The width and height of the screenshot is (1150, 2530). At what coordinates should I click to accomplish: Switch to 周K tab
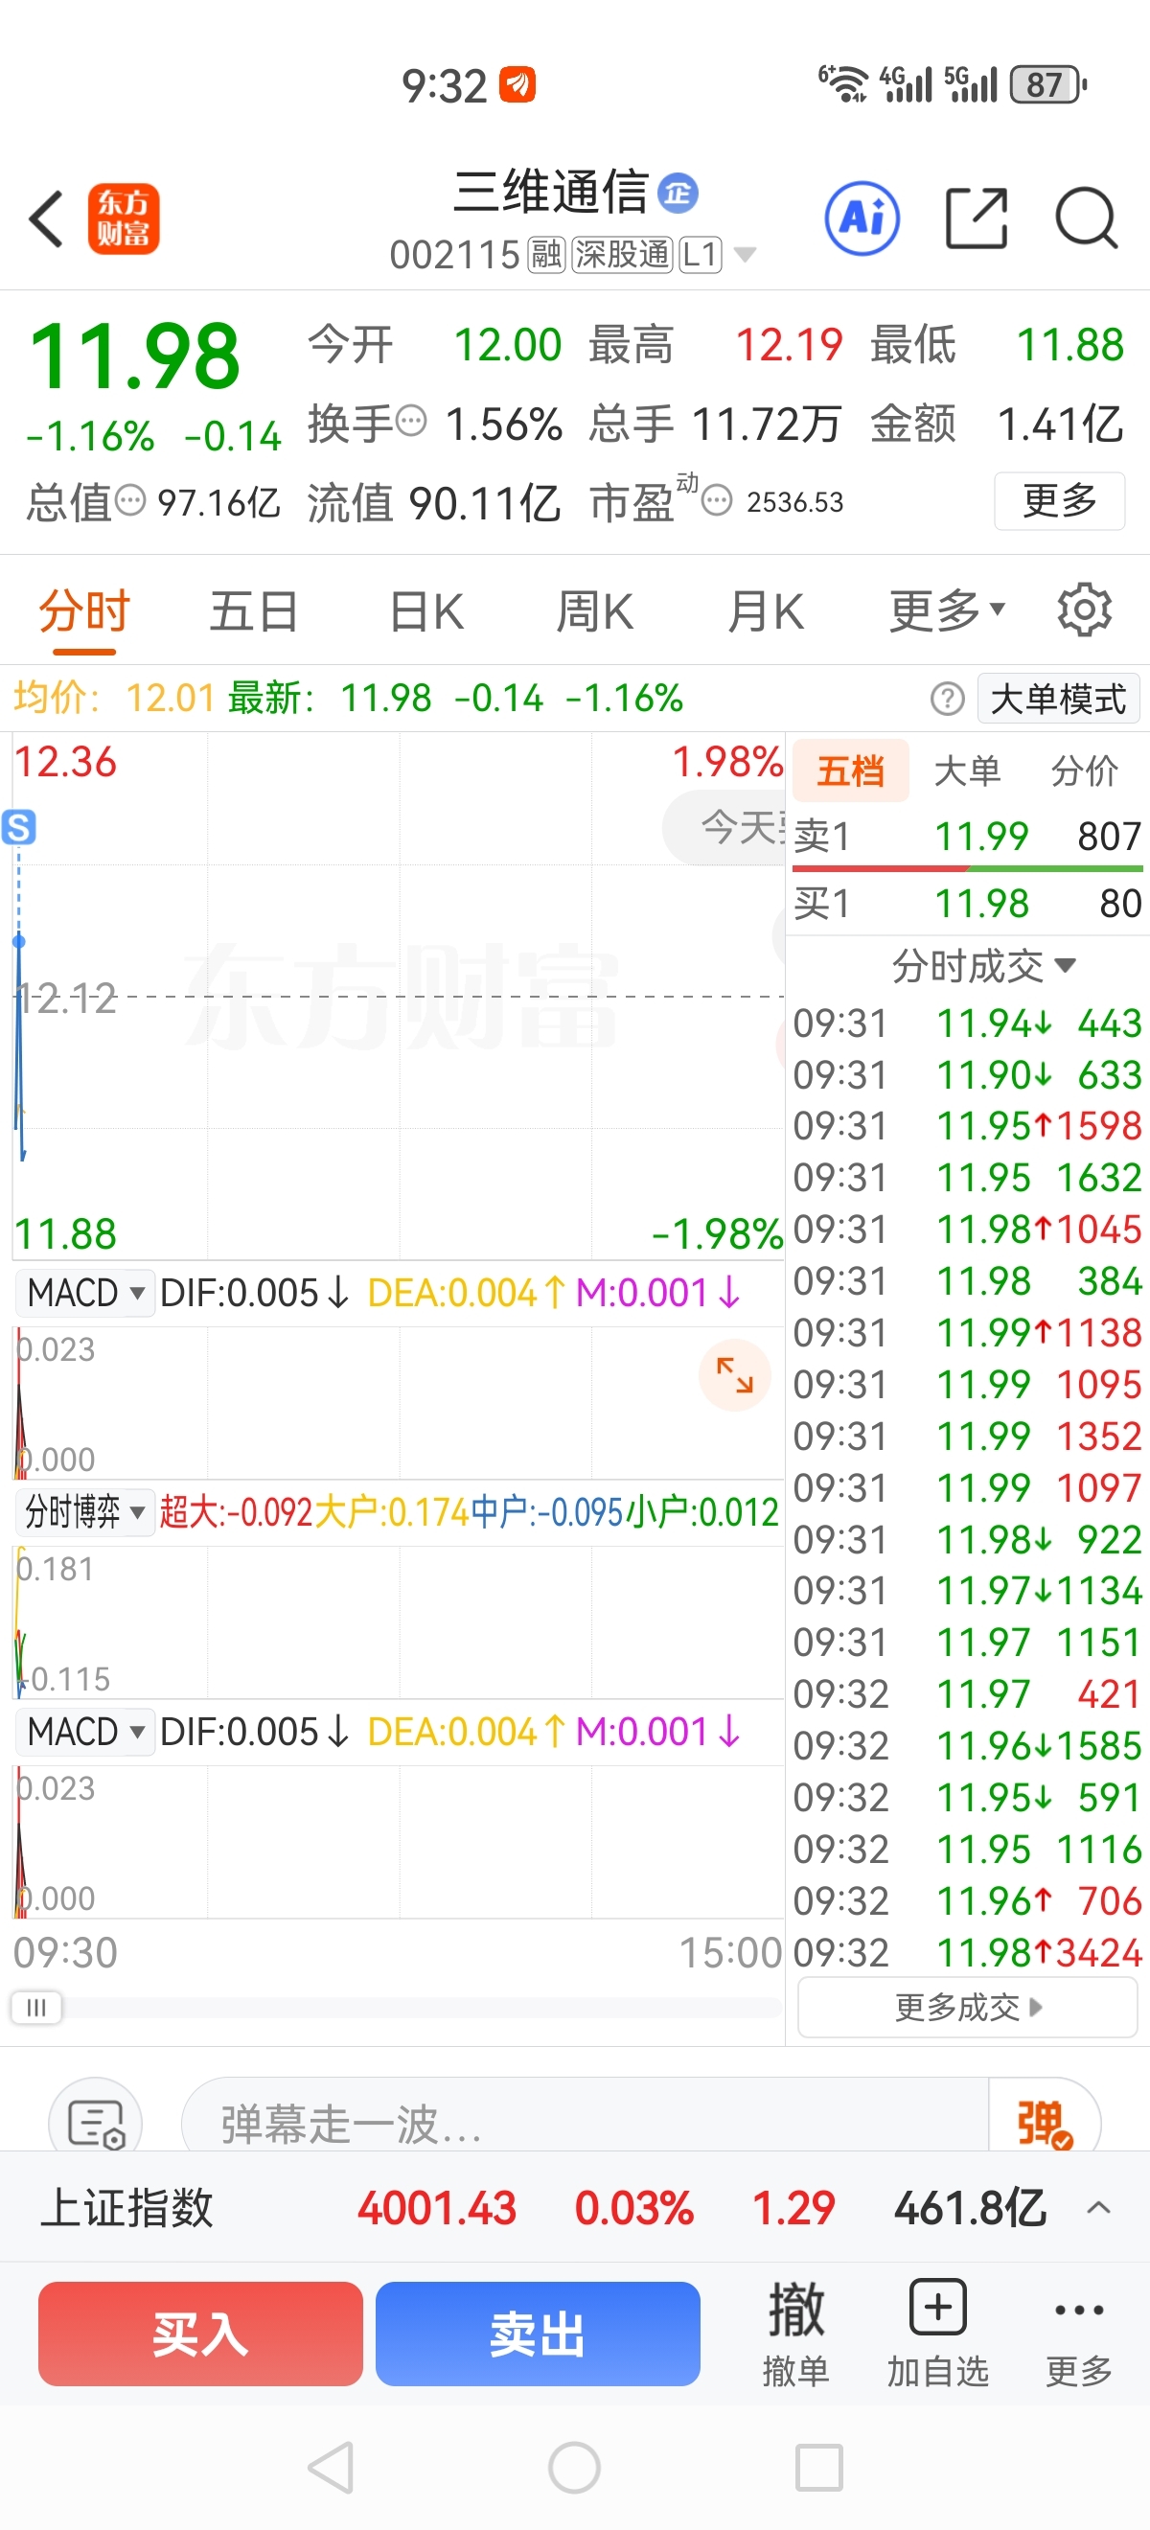pyautogui.click(x=594, y=610)
